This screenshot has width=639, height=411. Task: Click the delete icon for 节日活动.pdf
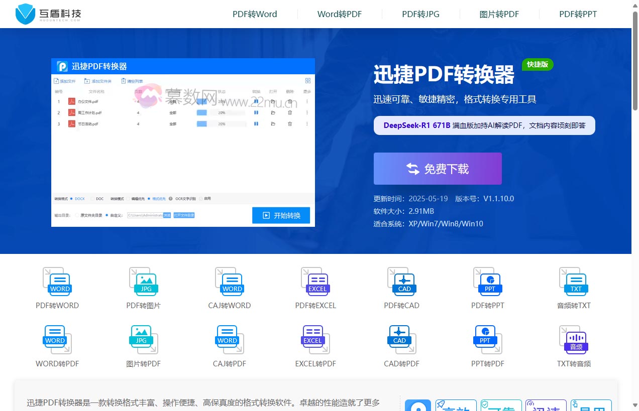[289, 123]
